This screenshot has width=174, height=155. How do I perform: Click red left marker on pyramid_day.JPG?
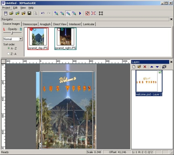click(x=31, y=29)
